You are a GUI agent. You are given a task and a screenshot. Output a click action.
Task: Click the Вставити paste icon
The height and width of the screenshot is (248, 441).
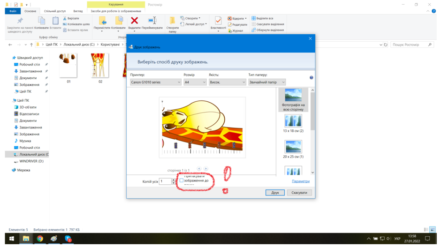[x=55, y=21]
